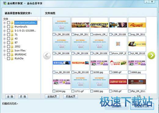This screenshot has height=113, width=159.
Task: Go to the next preview page arrow
Action: 151,55
